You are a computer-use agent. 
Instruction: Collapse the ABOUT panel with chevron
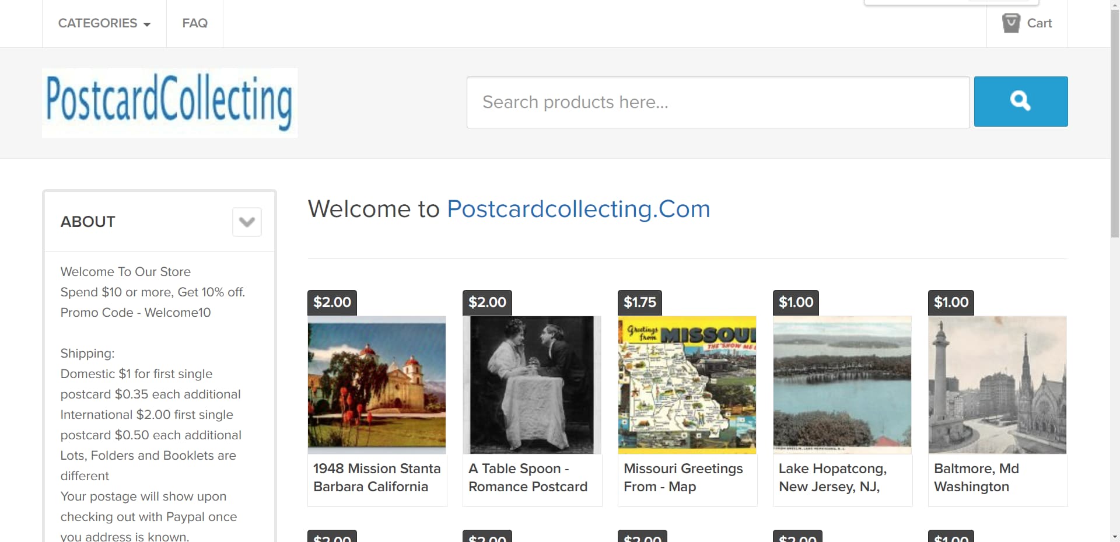(x=247, y=222)
